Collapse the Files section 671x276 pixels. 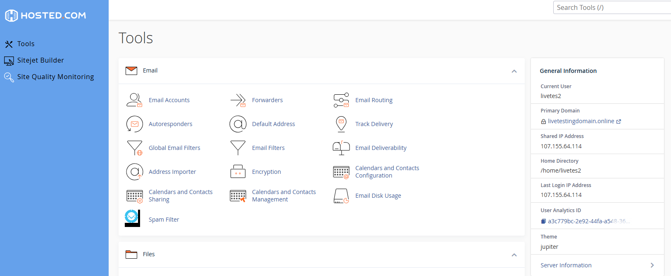point(514,255)
